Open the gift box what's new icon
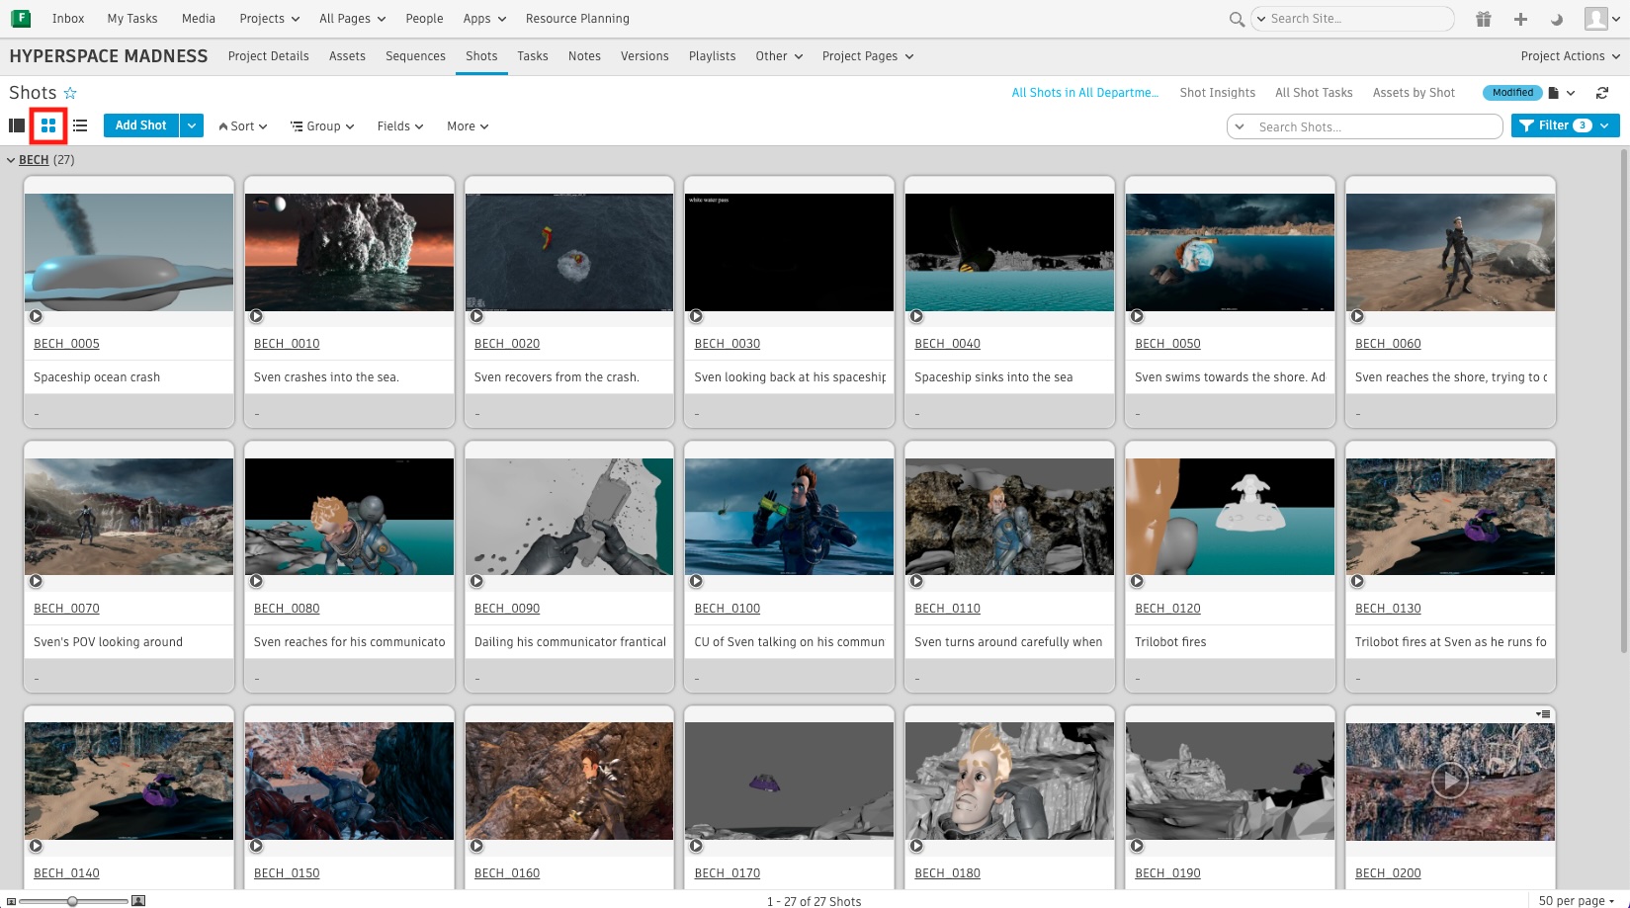The width and height of the screenshot is (1630, 908). (1484, 19)
